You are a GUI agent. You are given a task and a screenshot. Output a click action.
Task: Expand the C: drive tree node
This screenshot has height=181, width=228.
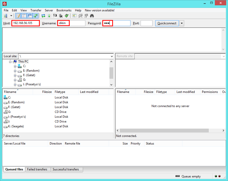coord(15,66)
